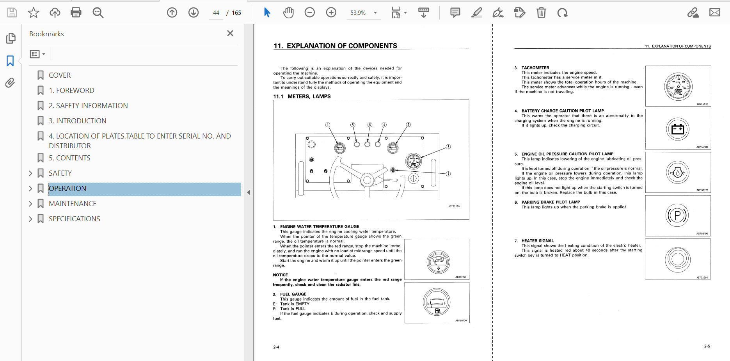The height and width of the screenshot is (361, 730).
Task: Jump to 5. CONTENTS bookmark
Action: 69,158
